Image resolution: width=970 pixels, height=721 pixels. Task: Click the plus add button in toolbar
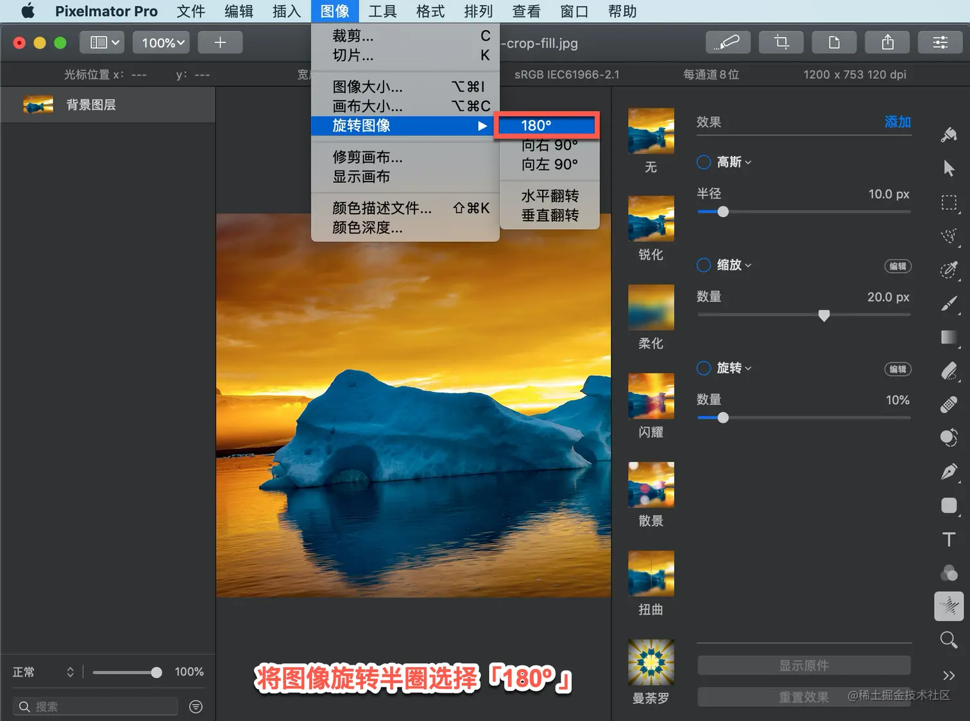click(x=220, y=42)
